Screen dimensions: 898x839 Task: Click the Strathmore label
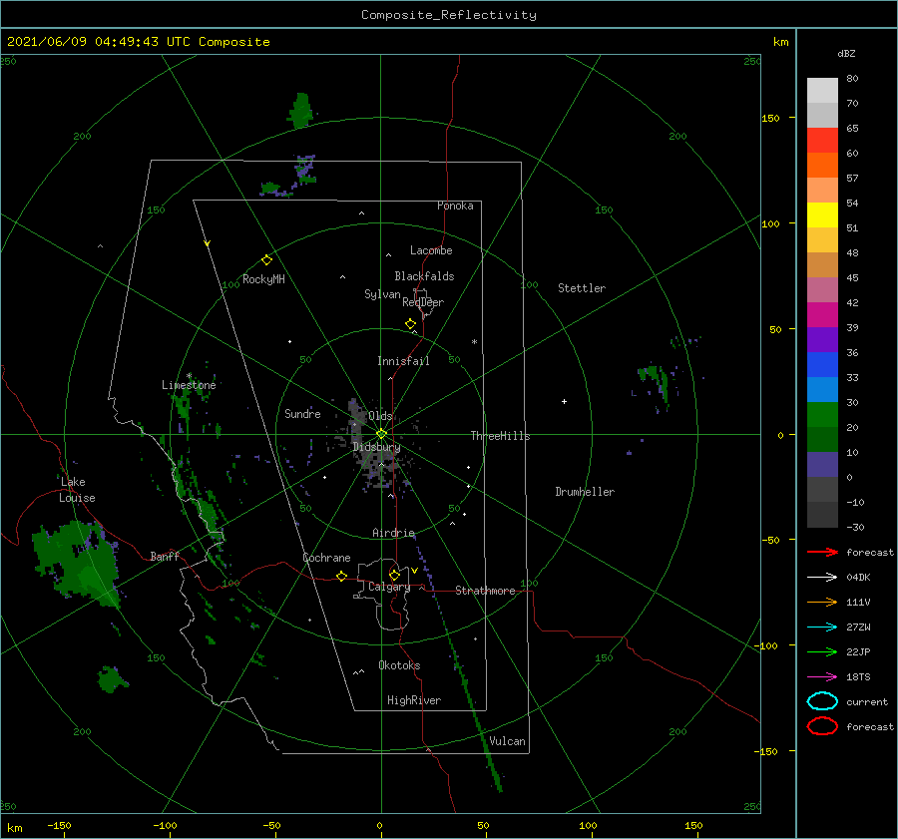[485, 591]
